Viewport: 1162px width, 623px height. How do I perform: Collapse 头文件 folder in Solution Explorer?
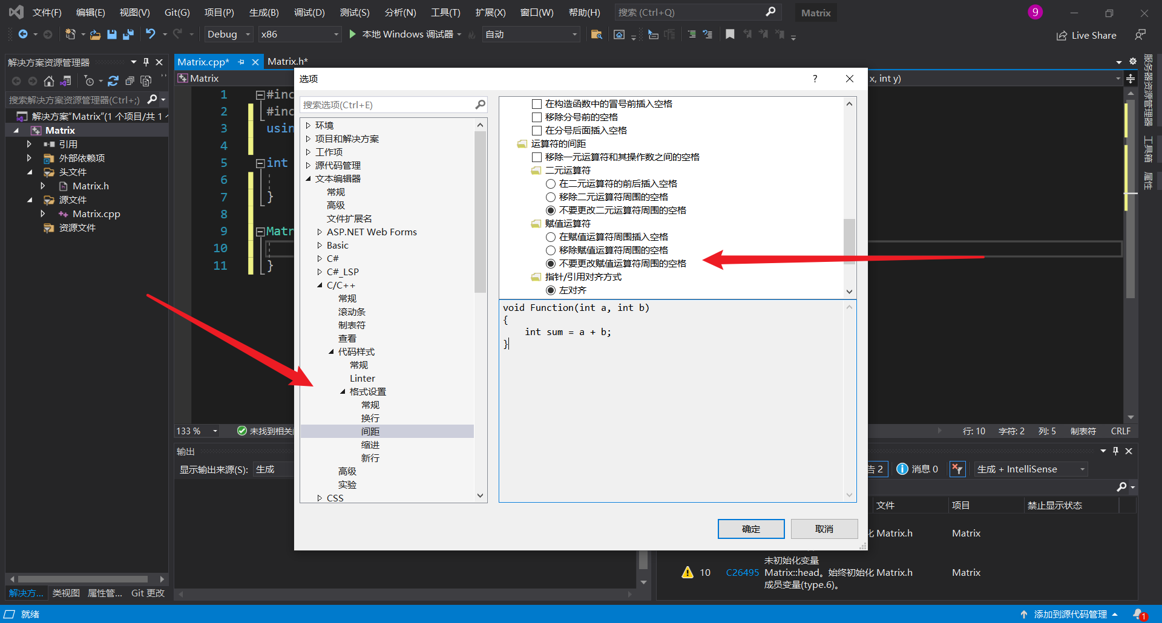[x=30, y=172]
